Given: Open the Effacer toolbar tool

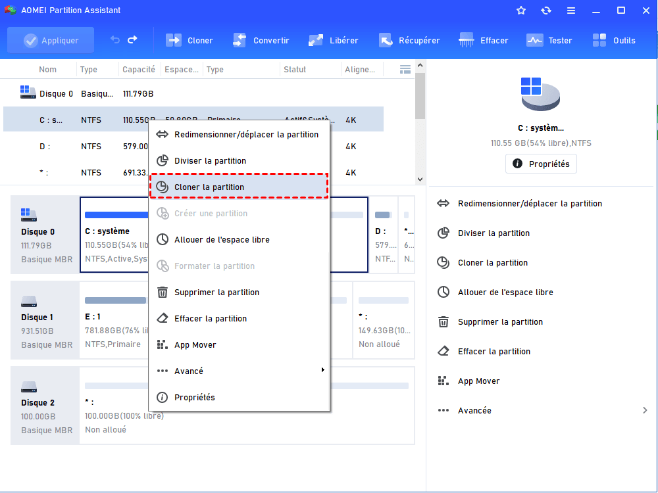Looking at the screenshot, I should click(484, 40).
